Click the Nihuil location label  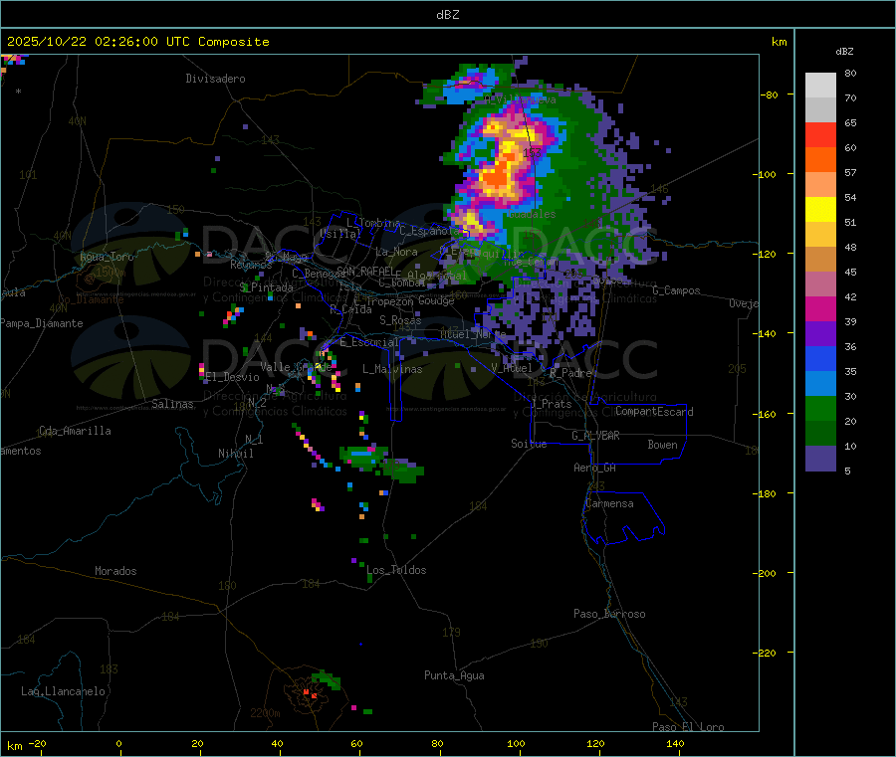[236, 454]
